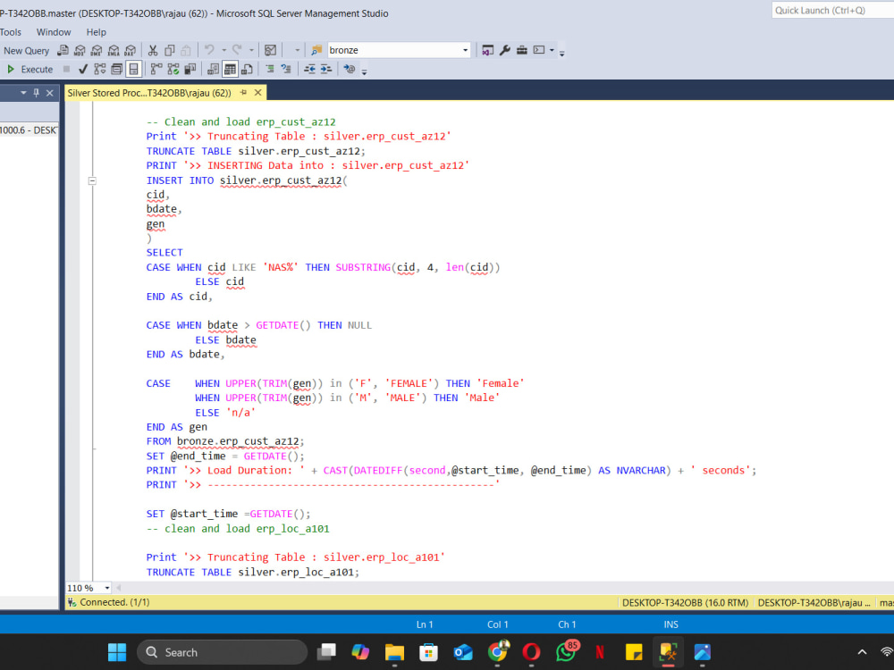Switch output to Results to File
Screen dimensions: 894x670
click(247, 69)
